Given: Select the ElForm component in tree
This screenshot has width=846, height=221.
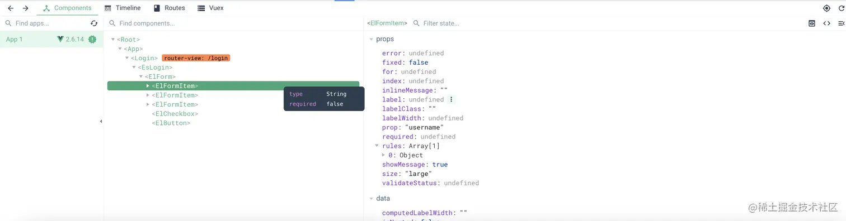Looking at the screenshot, I should tap(160, 76).
